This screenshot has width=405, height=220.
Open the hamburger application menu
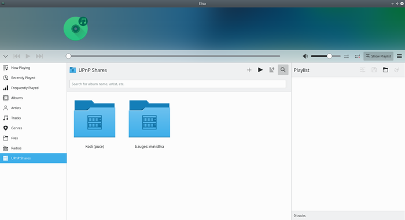tap(399, 56)
